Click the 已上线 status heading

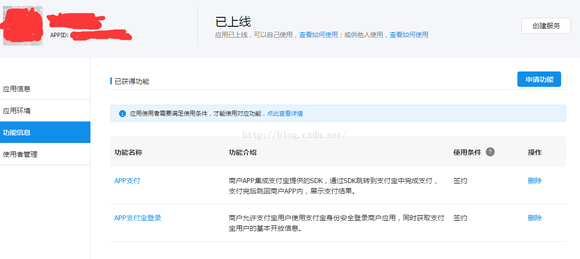tap(233, 21)
